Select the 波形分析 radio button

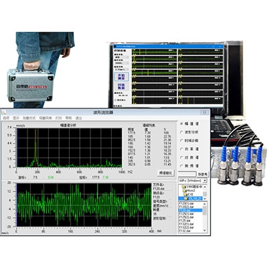(182, 132)
